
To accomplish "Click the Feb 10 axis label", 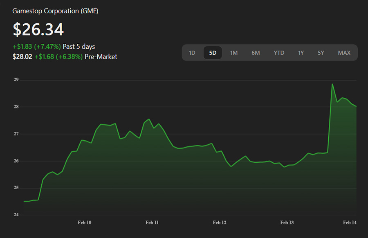I will (85, 222).
